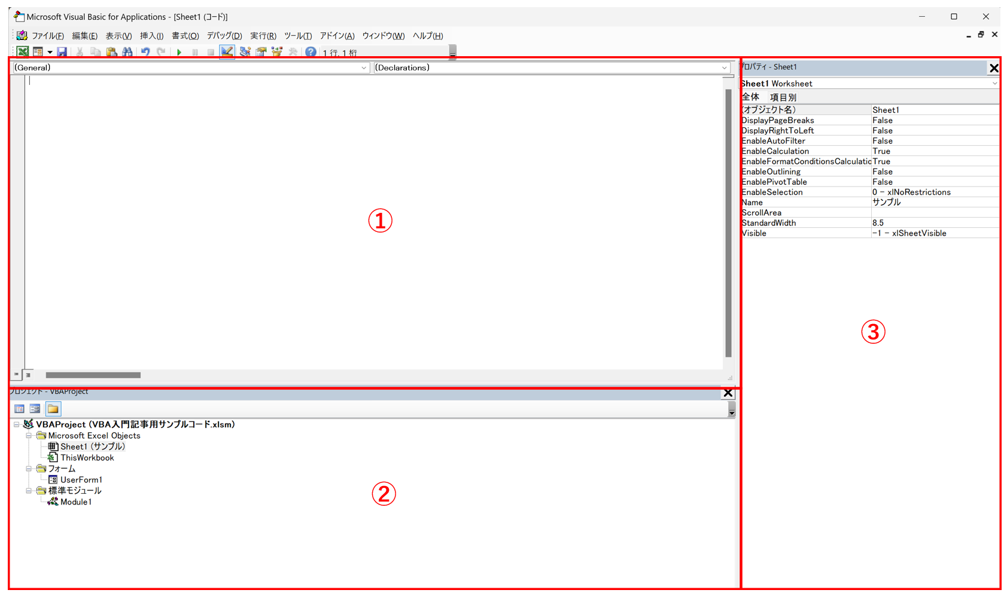Open the (Declarations) procedure dropdown
The height and width of the screenshot is (602, 1007).
pos(724,68)
